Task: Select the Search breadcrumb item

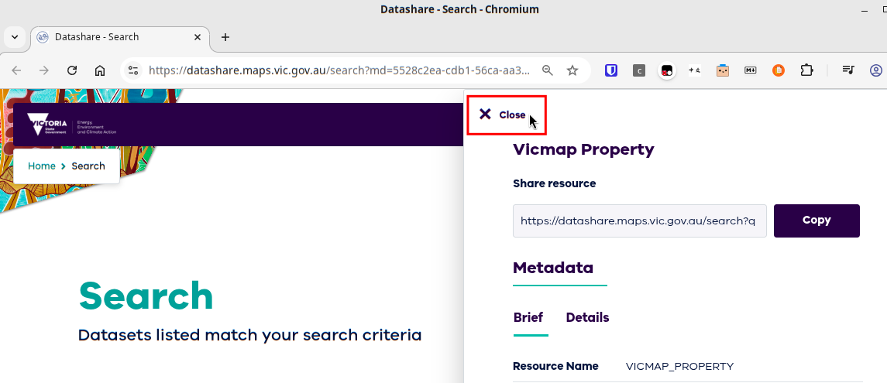Action: pos(88,166)
